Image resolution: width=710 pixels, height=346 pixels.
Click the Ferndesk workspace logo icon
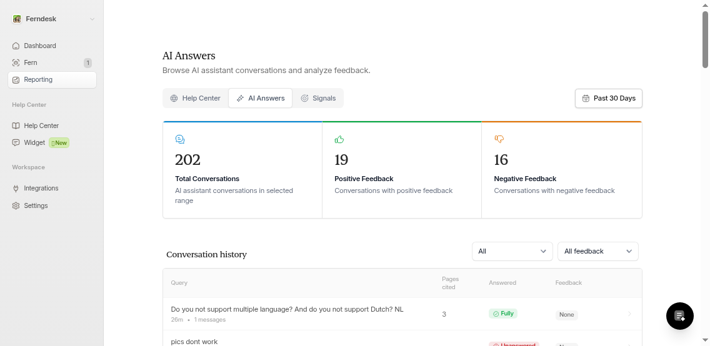17,19
